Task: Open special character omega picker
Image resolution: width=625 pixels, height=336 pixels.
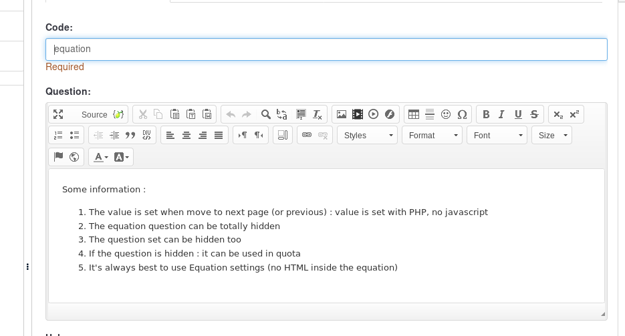Action: click(462, 114)
